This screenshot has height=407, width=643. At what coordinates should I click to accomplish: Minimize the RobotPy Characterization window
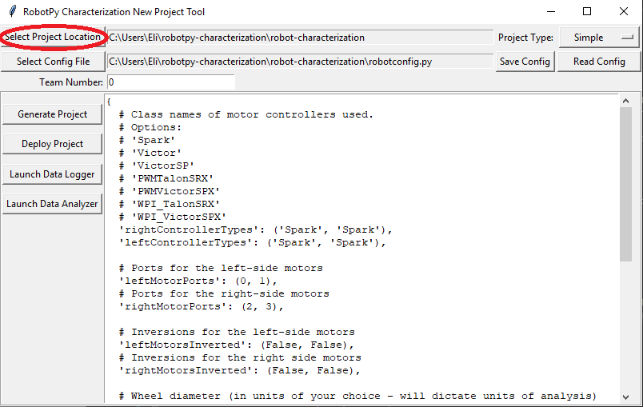pos(551,11)
